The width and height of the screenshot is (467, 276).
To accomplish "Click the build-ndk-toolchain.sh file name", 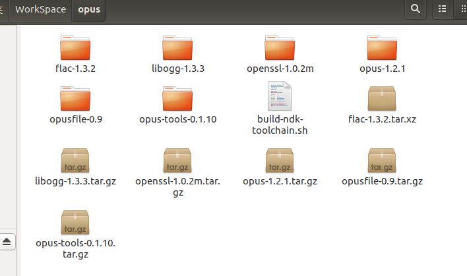I will [280, 125].
